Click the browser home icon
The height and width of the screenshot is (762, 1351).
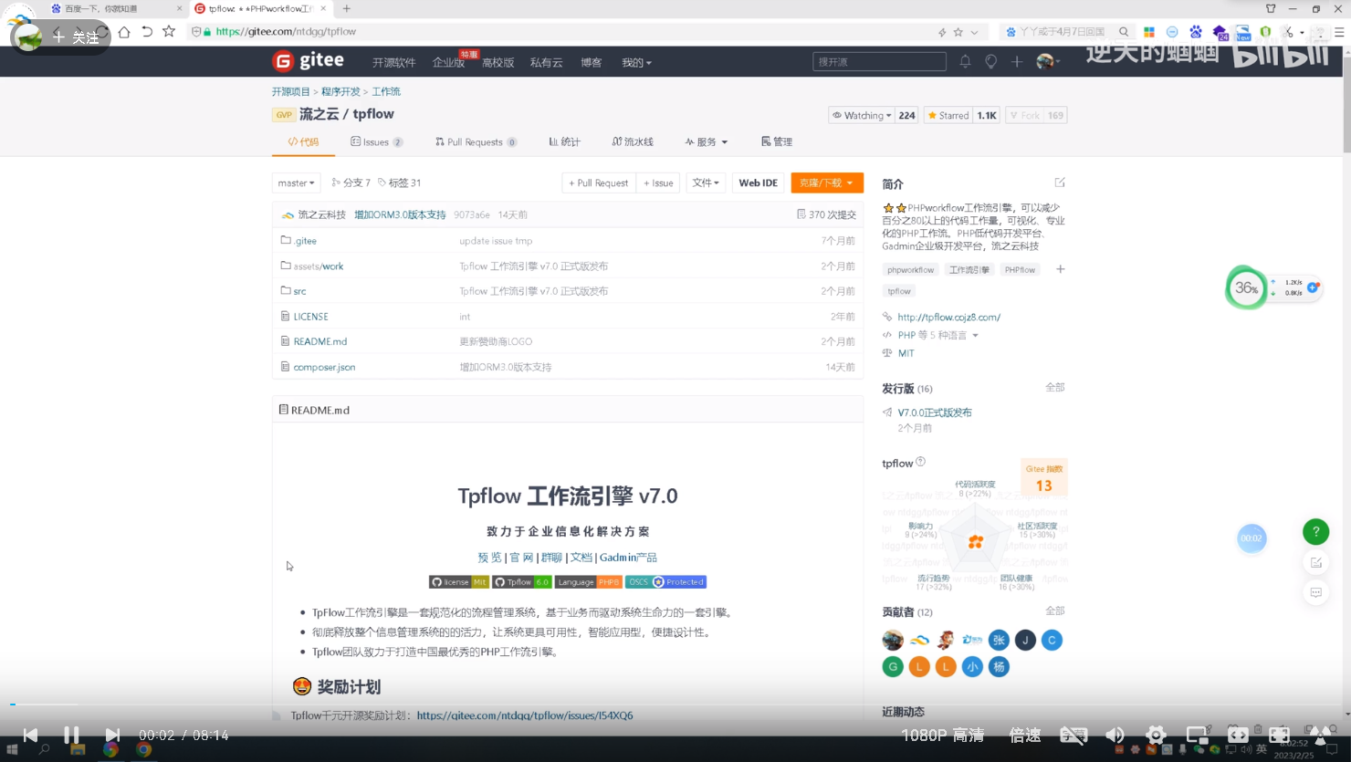pos(124,31)
